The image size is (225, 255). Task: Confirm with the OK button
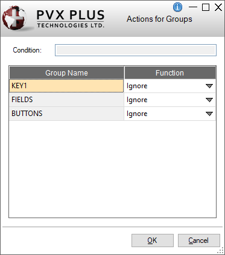click(x=153, y=240)
